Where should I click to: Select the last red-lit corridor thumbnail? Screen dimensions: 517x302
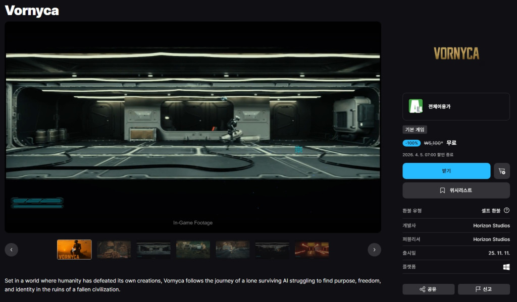[312, 249]
